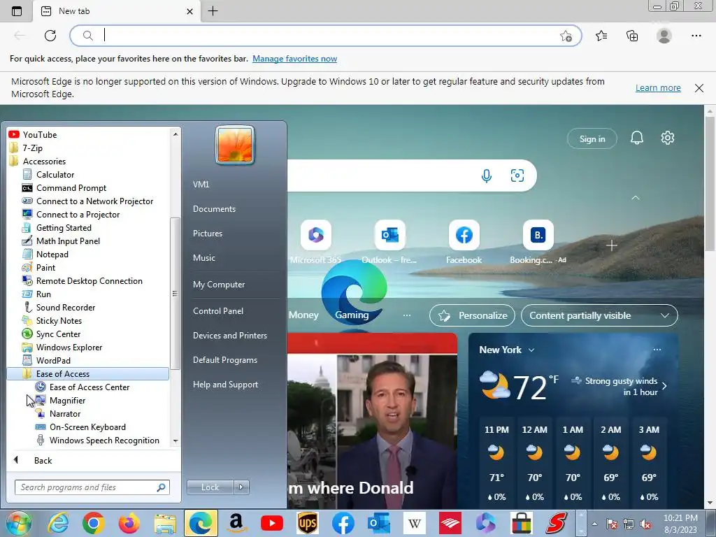Launch Paint
Screen dimensions: 716x537
coord(45,267)
